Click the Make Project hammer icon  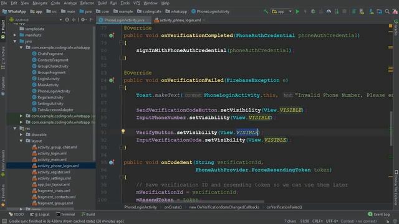pyautogui.click(x=266, y=12)
